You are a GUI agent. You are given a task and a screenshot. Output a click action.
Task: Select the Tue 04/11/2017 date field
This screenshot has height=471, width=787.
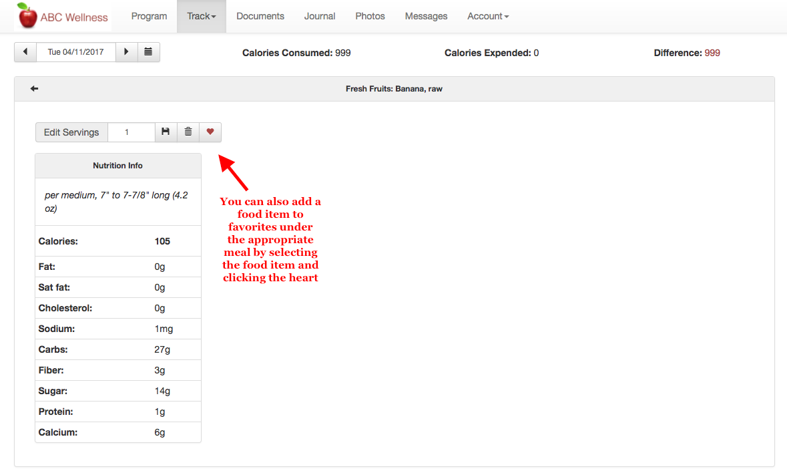pos(75,52)
